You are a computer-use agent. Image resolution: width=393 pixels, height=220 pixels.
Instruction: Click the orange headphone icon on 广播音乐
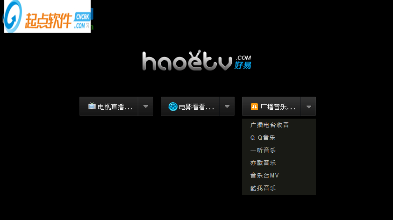[254, 107]
